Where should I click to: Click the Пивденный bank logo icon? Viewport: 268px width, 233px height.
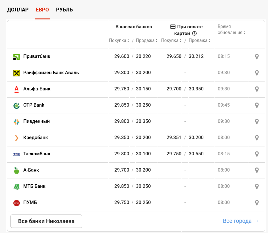click(17, 122)
